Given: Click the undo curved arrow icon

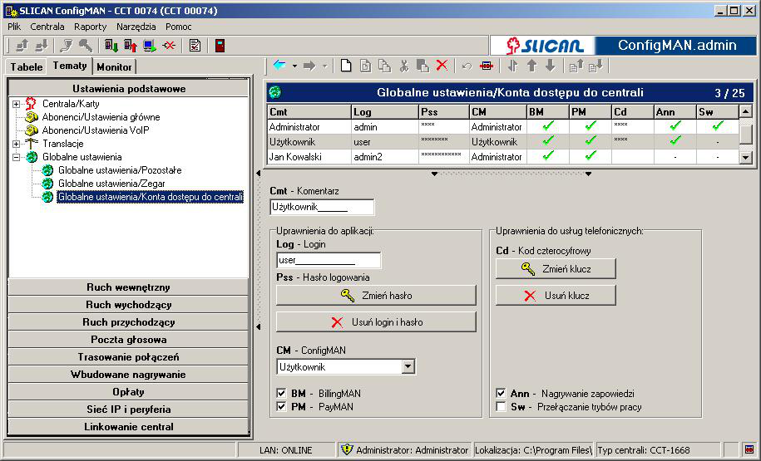Looking at the screenshot, I should point(467,66).
